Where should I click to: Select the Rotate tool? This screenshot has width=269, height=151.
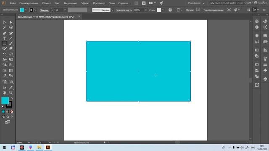point(5,55)
